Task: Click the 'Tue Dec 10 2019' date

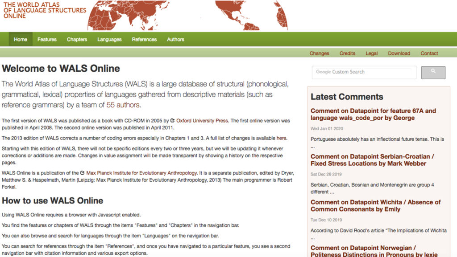Action: click(x=326, y=220)
